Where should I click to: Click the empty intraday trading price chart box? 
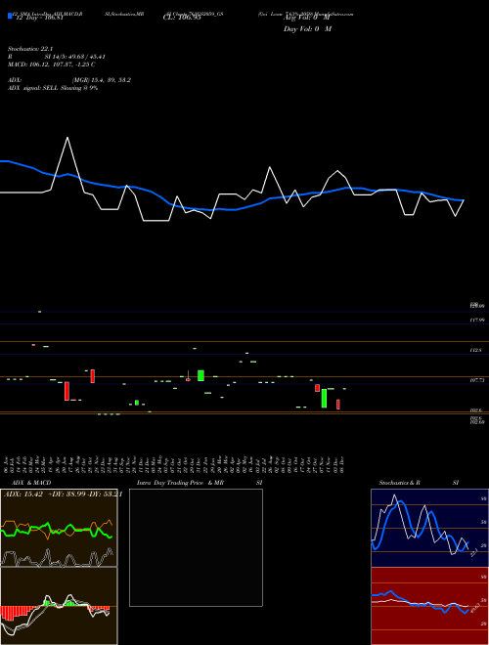[196, 547]
